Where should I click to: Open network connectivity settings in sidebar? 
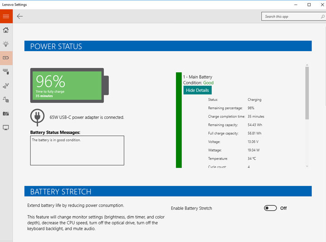(6, 85)
